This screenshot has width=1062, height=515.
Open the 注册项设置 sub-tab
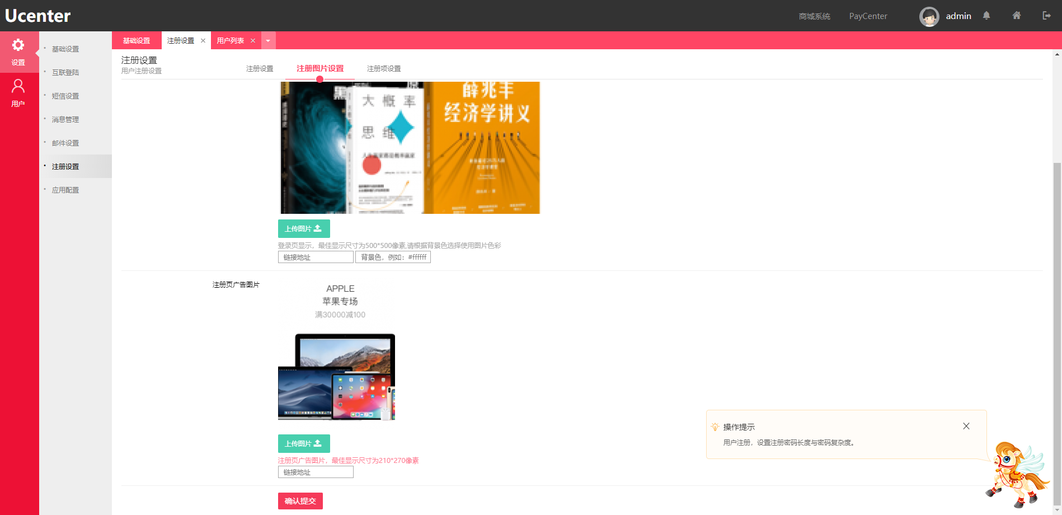(x=384, y=68)
